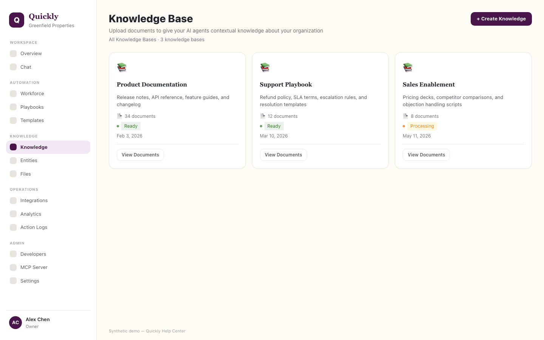Click the document icon beside 8 documents

pyautogui.click(x=405, y=116)
